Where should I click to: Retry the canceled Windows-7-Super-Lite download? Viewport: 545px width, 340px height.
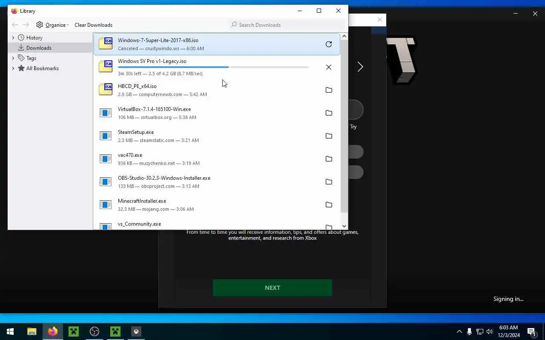pyautogui.click(x=328, y=44)
